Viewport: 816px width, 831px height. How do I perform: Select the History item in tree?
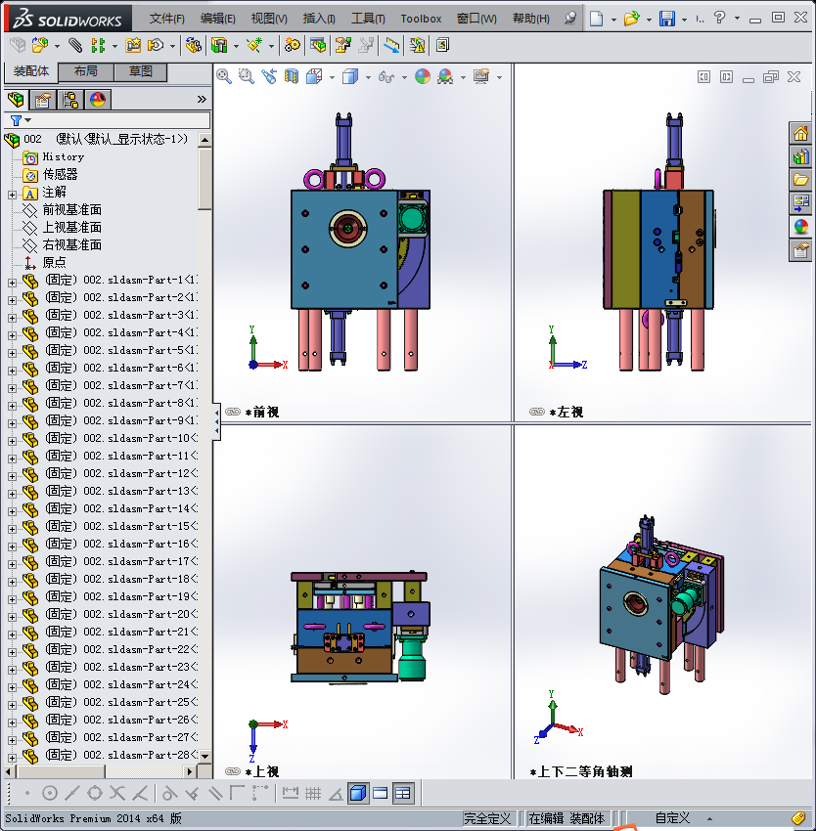tap(64, 156)
